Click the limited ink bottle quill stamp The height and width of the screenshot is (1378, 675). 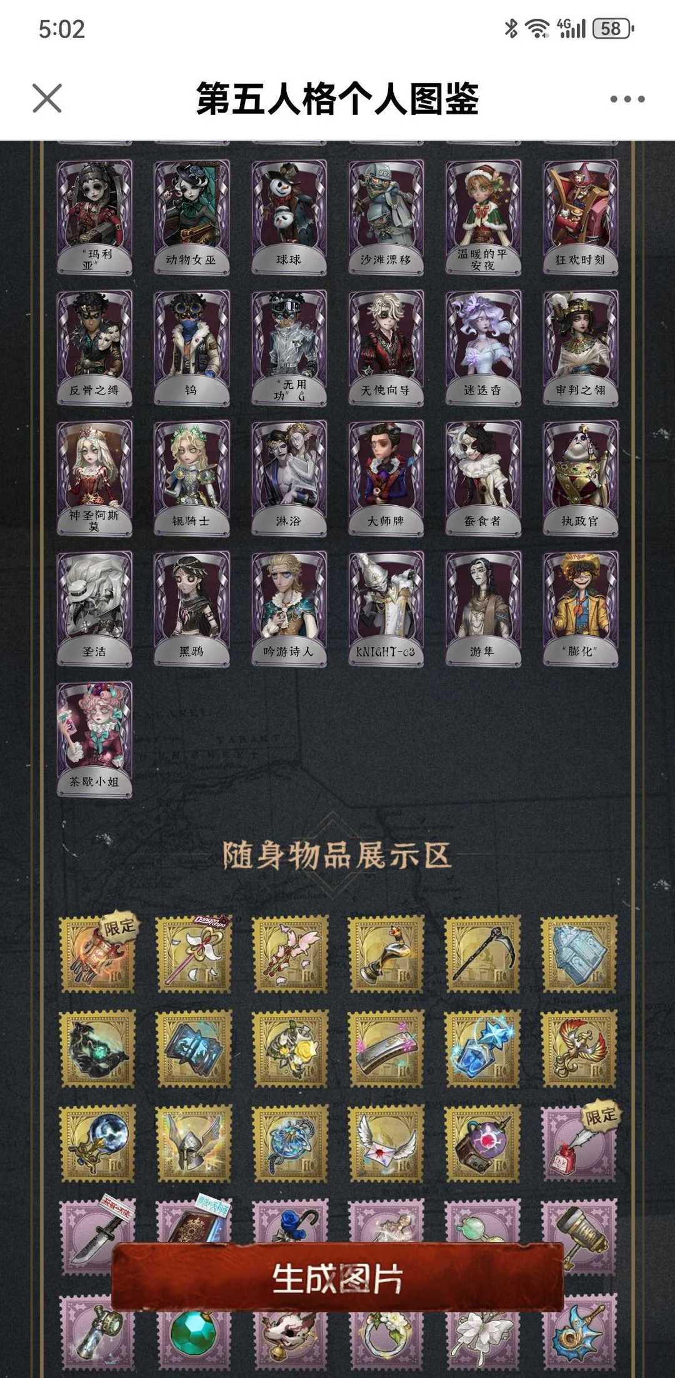579,1144
